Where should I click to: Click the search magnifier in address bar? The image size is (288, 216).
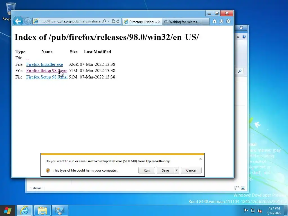click(104, 21)
